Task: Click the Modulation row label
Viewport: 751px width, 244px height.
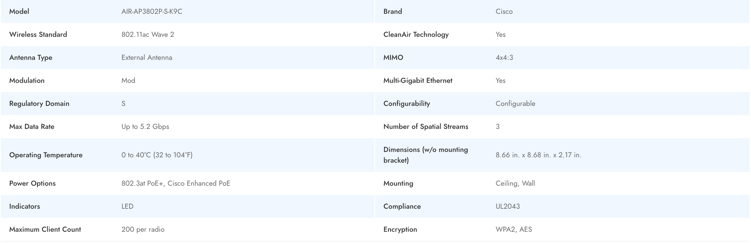Action: click(x=27, y=80)
